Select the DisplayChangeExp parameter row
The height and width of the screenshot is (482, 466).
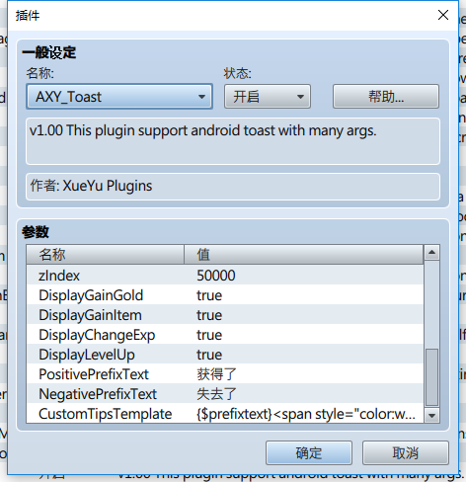[225, 335]
